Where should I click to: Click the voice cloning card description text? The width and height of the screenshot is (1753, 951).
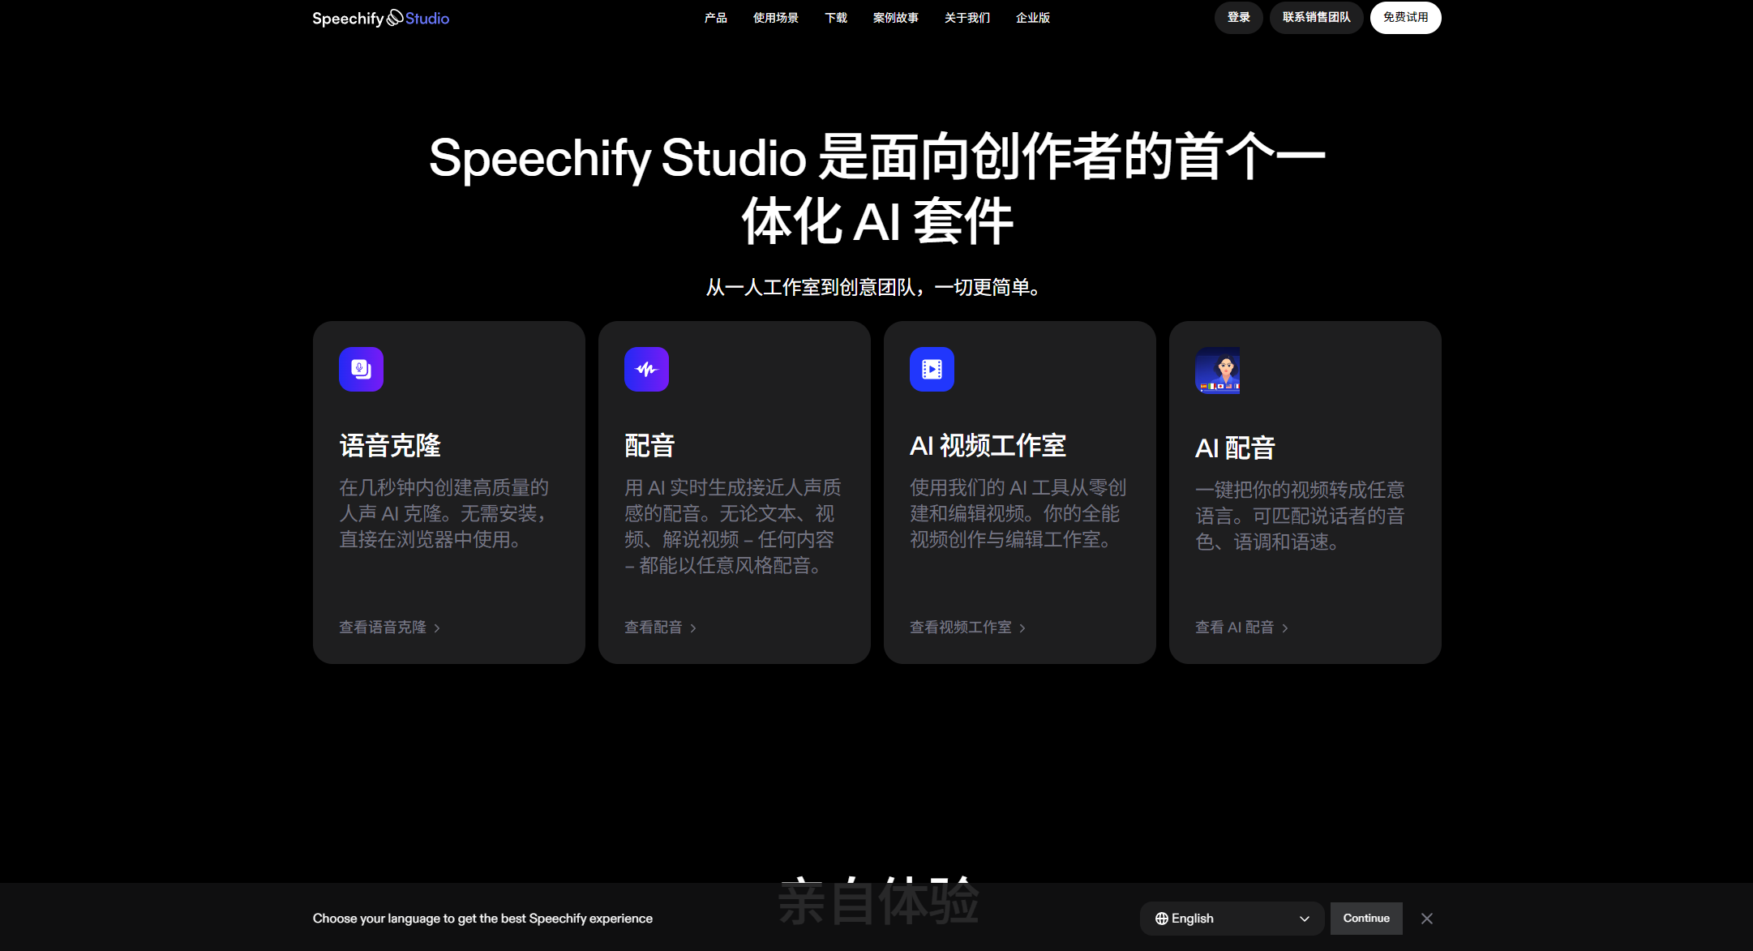click(x=444, y=513)
